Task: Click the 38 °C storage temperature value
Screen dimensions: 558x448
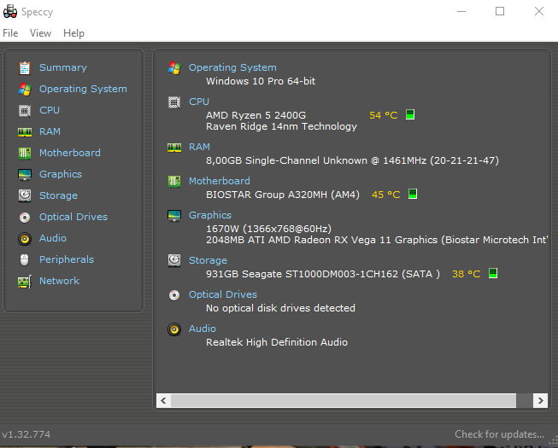Action: 467,274
